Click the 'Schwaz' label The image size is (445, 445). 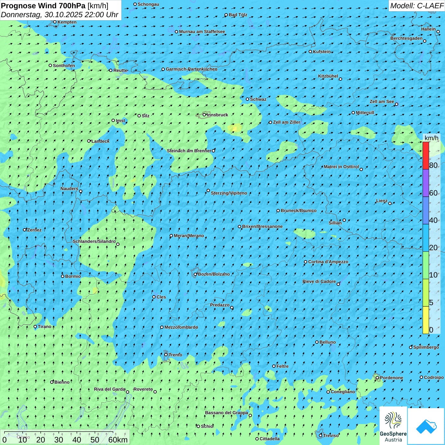click(258, 99)
